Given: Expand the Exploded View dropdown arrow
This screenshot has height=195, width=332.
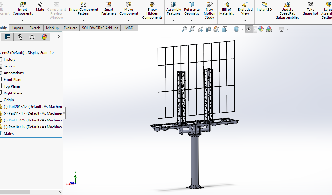Looking at the screenshot, I should [x=245, y=21].
